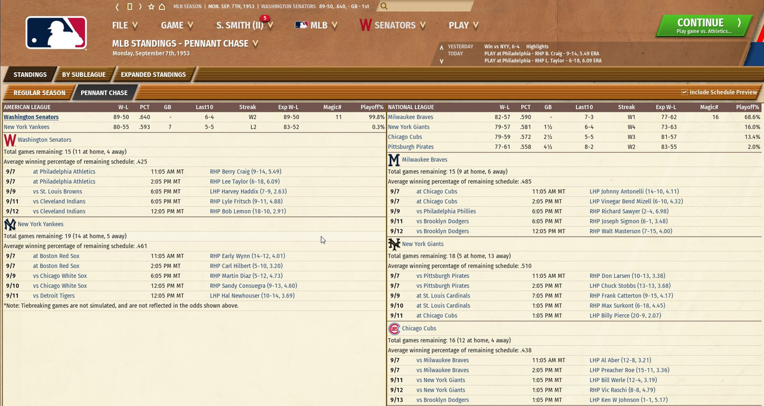This screenshot has height=406, width=764.
Task: Open pitcher LHP Preacher Roe (15-11, 3.36)
Action: click(629, 370)
